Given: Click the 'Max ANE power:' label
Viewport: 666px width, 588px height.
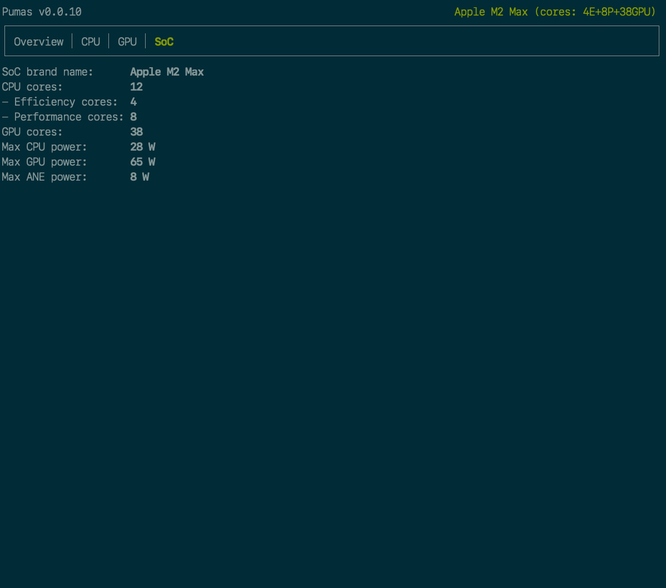Looking at the screenshot, I should coord(44,177).
